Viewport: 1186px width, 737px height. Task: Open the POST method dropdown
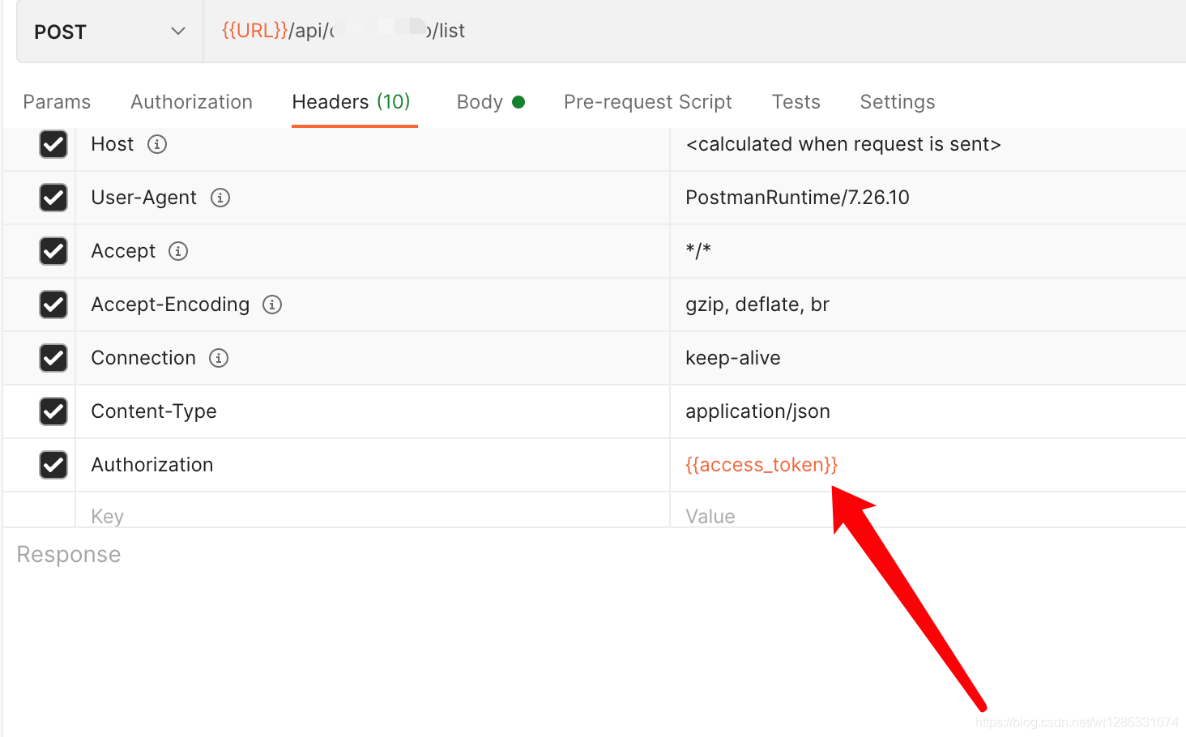[110, 32]
